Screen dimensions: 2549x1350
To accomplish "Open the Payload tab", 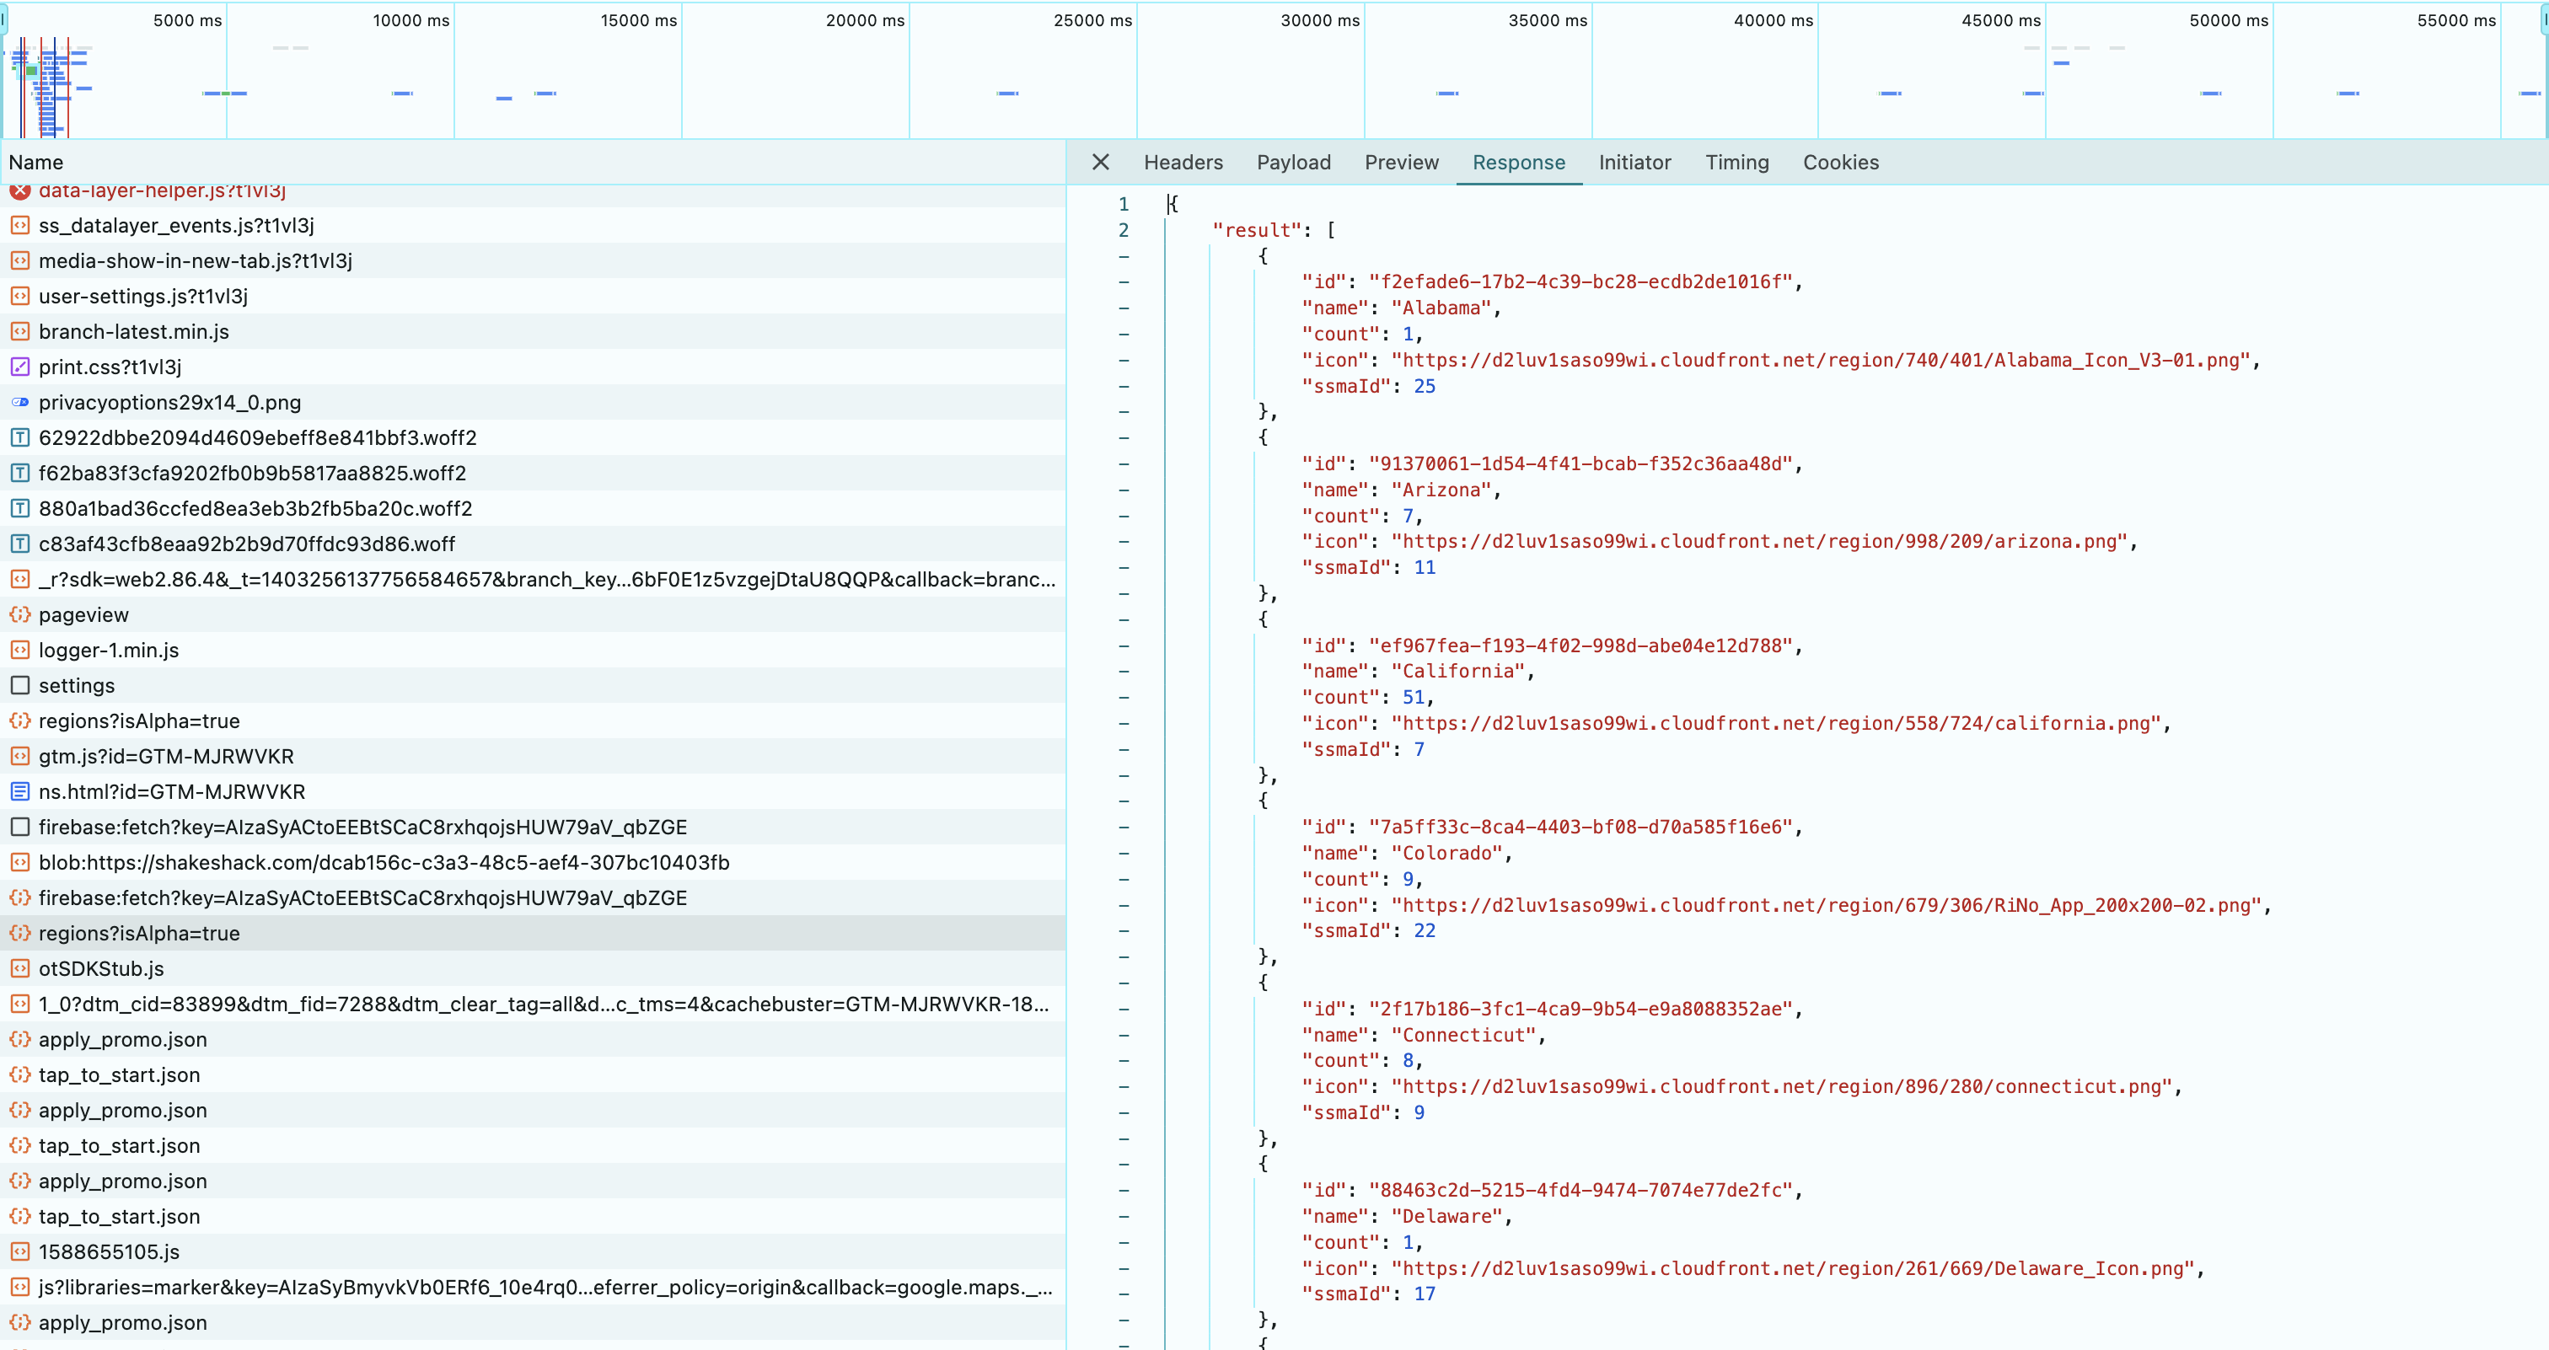I will coord(1293,162).
